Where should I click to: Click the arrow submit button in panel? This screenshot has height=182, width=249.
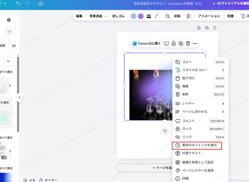9,32
